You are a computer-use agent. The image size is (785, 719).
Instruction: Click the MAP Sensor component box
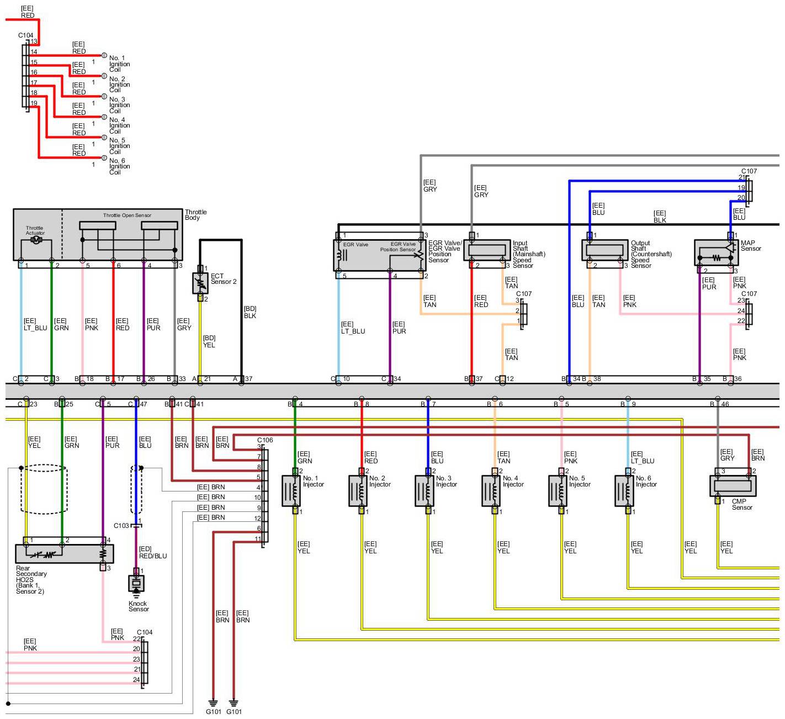pyautogui.click(x=716, y=253)
